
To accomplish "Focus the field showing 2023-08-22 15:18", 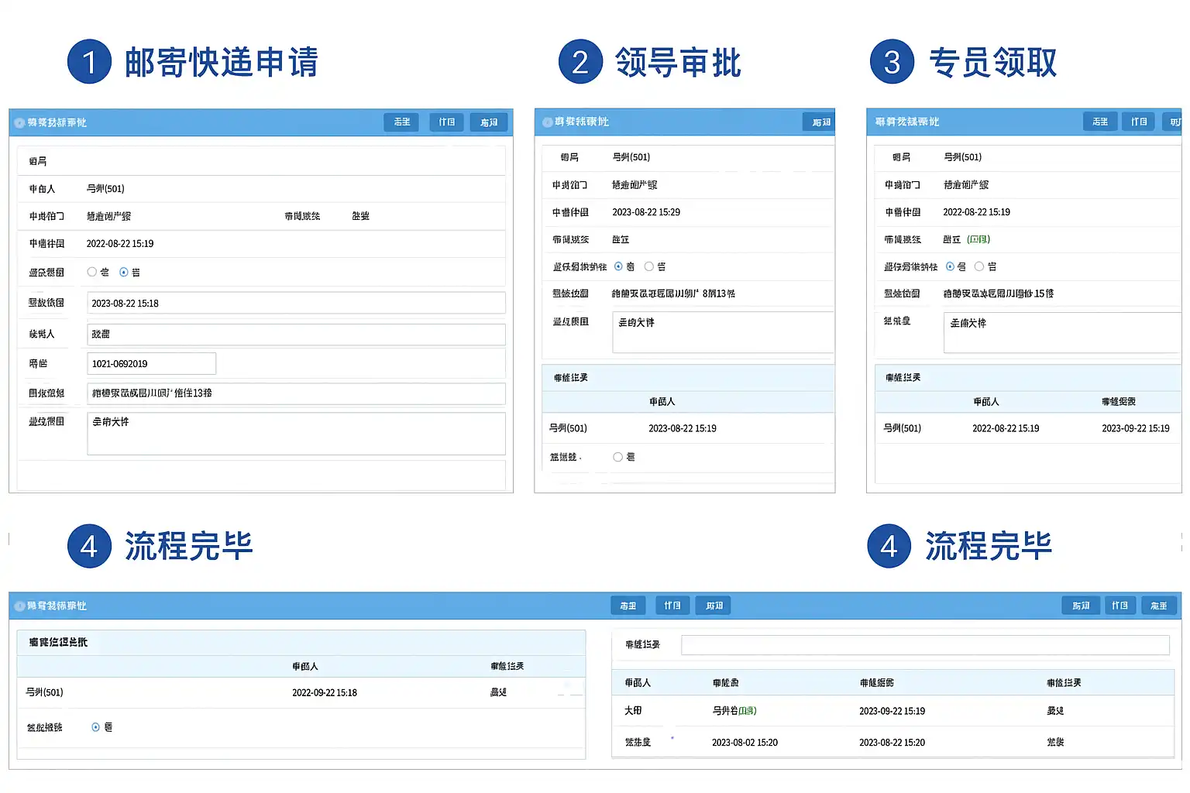I will point(296,303).
